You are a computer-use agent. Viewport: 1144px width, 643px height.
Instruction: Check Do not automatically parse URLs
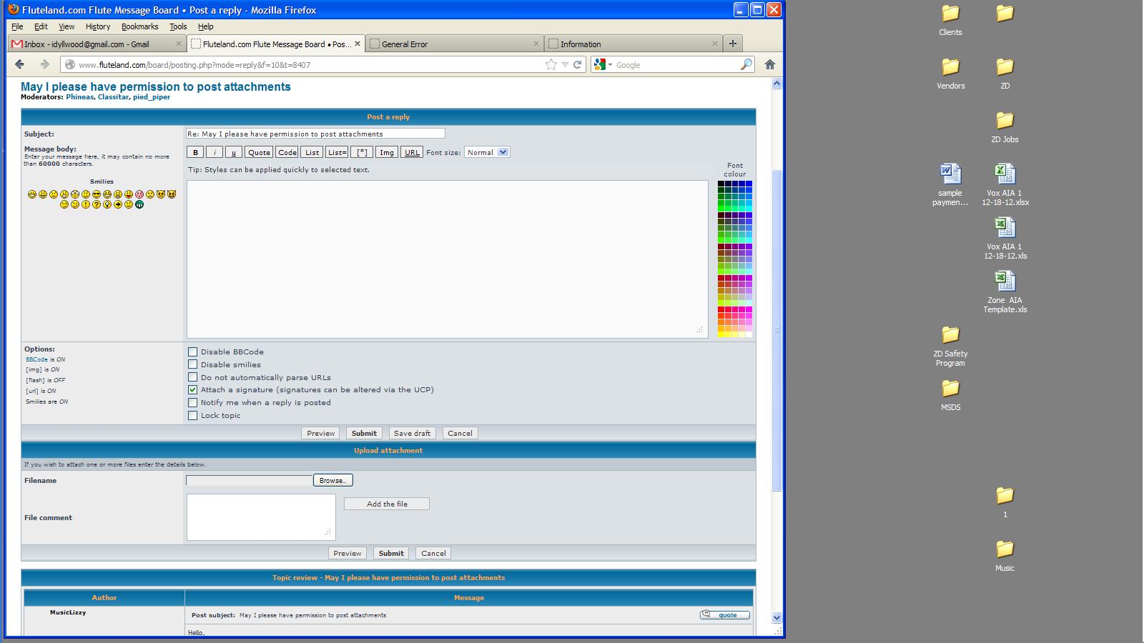(192, 377)
